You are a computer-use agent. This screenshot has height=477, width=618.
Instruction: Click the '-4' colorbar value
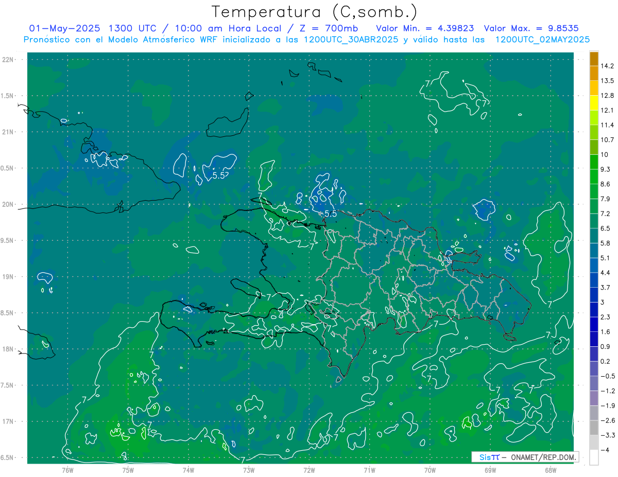(606, 450)
